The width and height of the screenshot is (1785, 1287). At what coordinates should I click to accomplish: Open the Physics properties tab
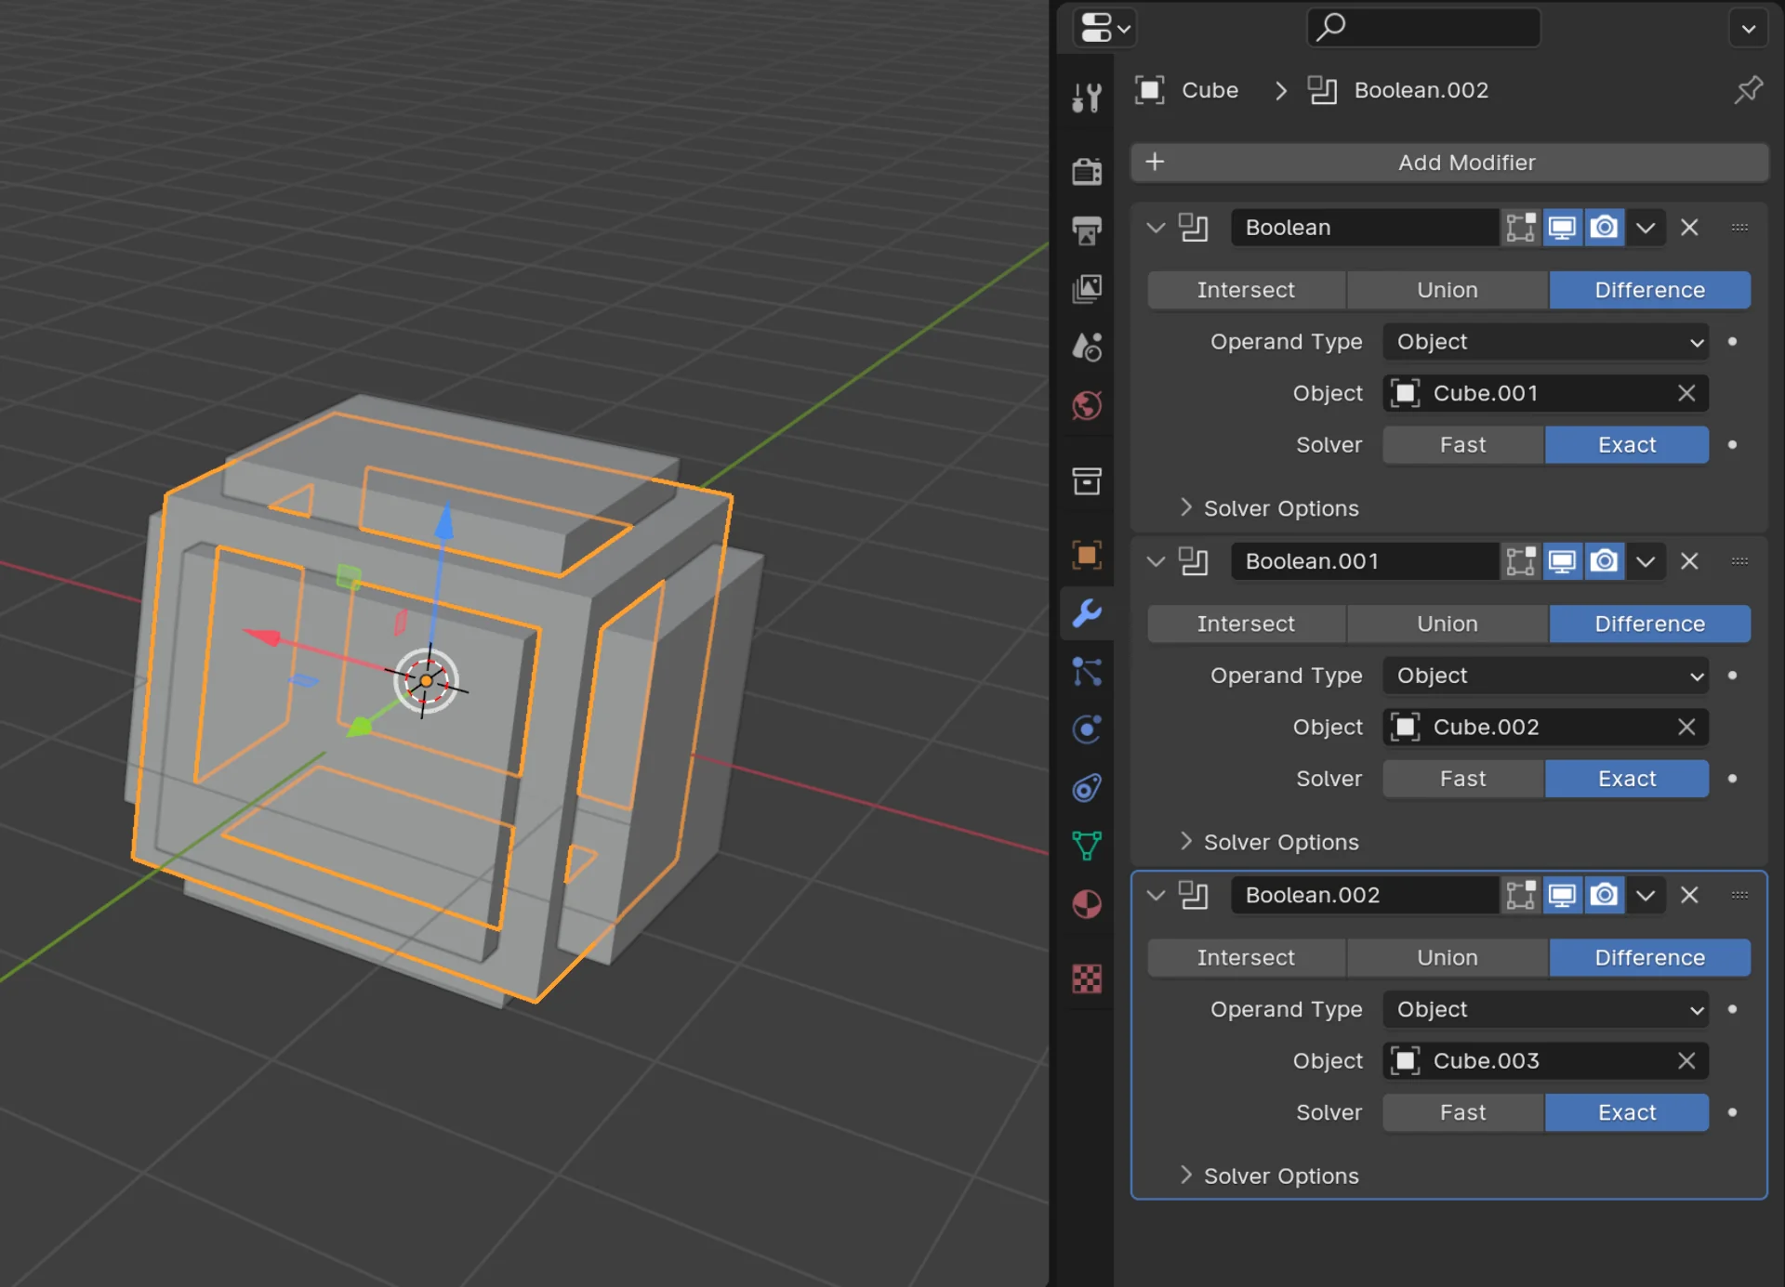(x=1087, y=729)
